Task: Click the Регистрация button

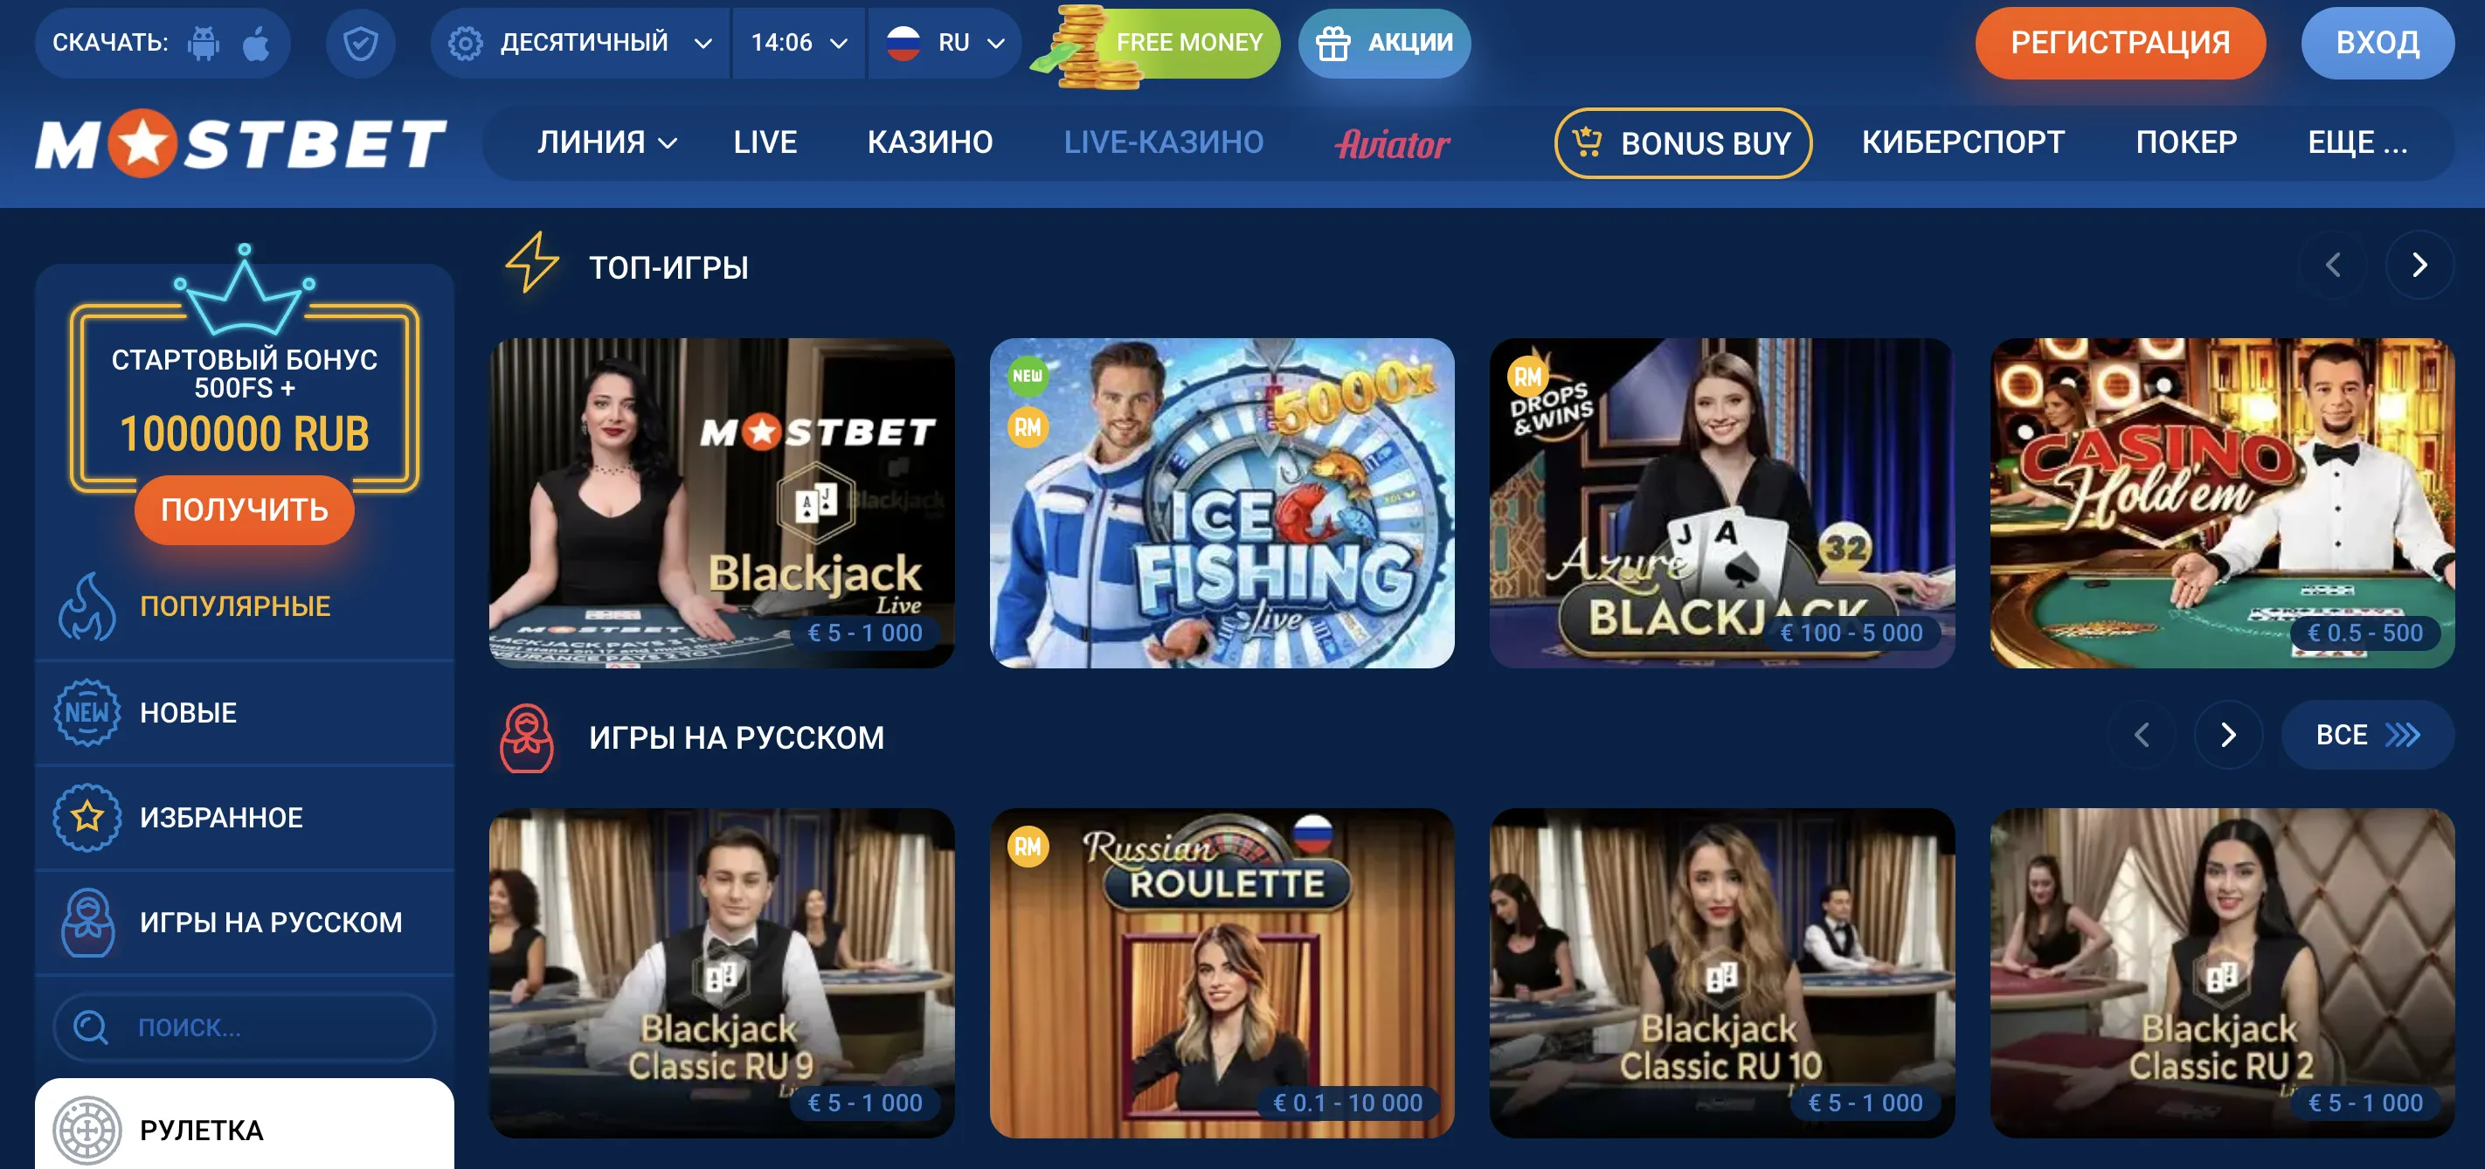Action: pyautogui.click(x=2120, y=44)
